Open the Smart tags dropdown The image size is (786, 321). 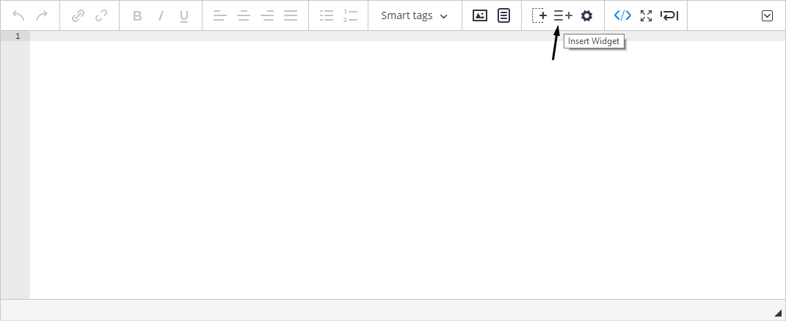(x=415, y=15)
